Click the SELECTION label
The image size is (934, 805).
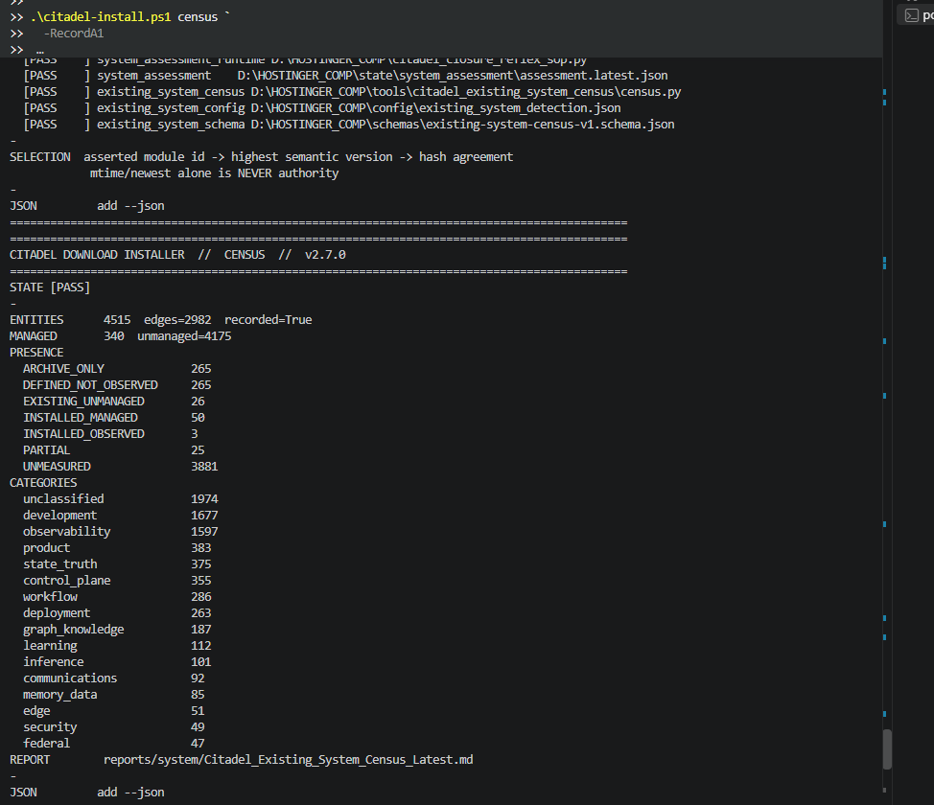pos(40,156)
